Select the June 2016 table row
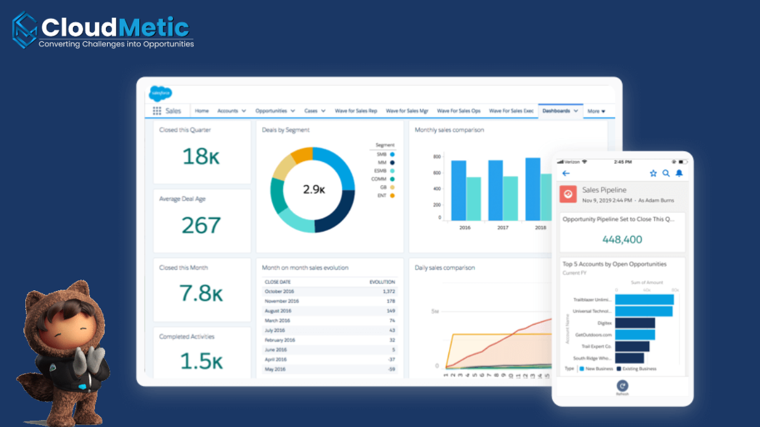Viewport: 760px width, 427px height. point(330,349)
